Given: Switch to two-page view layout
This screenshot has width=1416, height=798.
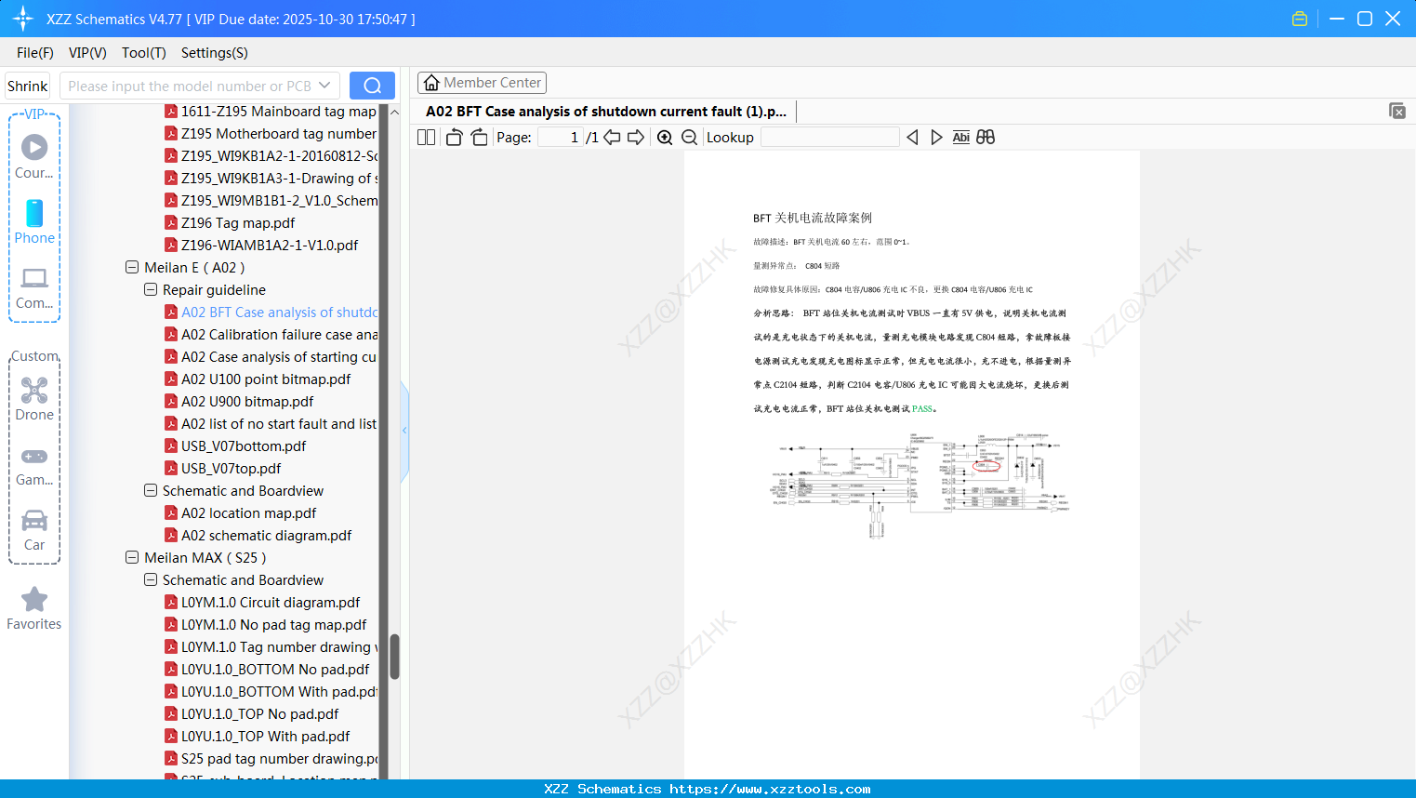Looking at the screenshot, I should tap(425, 137).
